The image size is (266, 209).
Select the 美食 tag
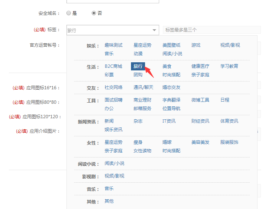167,66
